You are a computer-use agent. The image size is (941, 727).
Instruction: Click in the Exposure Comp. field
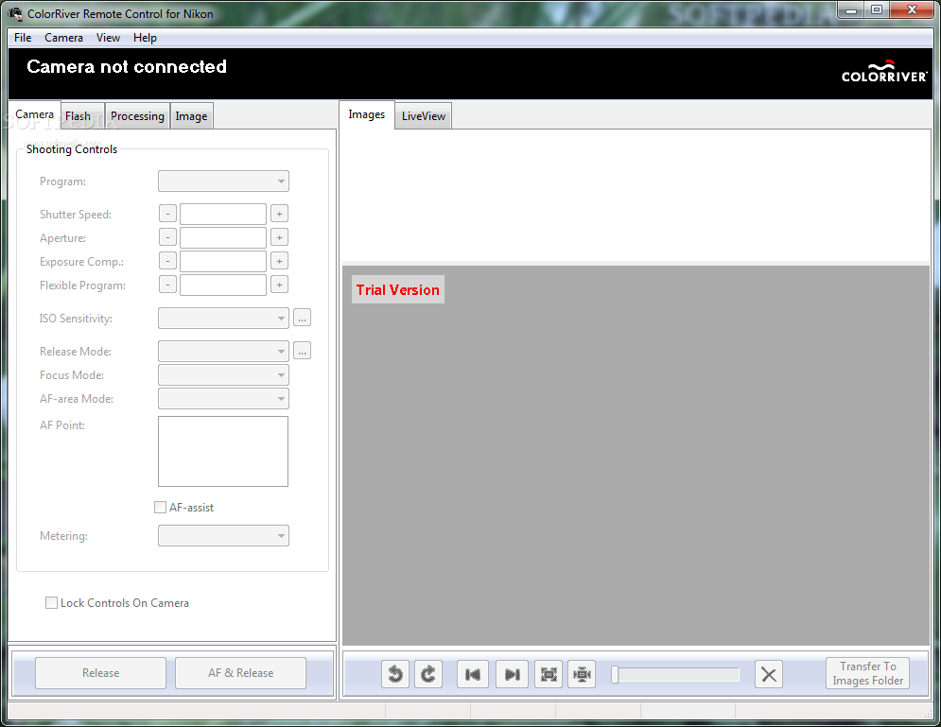223,261
